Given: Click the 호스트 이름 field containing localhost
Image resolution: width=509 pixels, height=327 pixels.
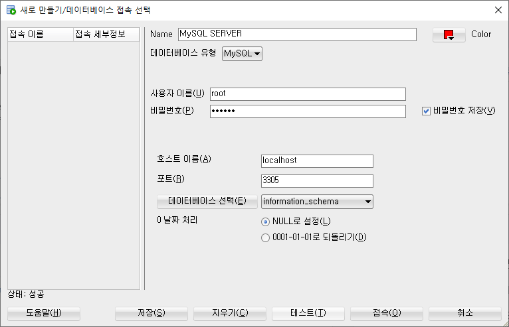Looking at the screenshot, I should click(x=317, y=161).
